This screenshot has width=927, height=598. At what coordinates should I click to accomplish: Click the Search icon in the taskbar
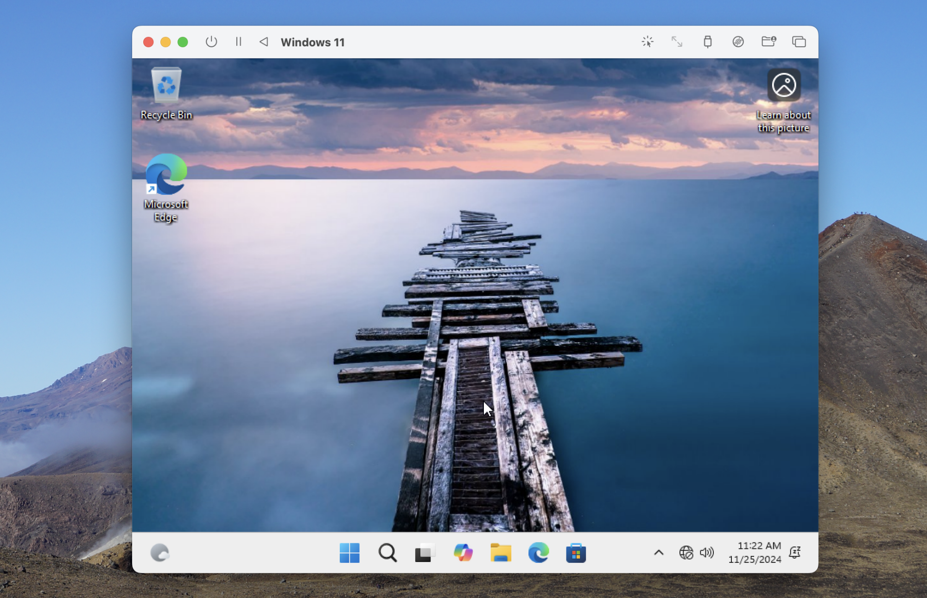(387, 553)
